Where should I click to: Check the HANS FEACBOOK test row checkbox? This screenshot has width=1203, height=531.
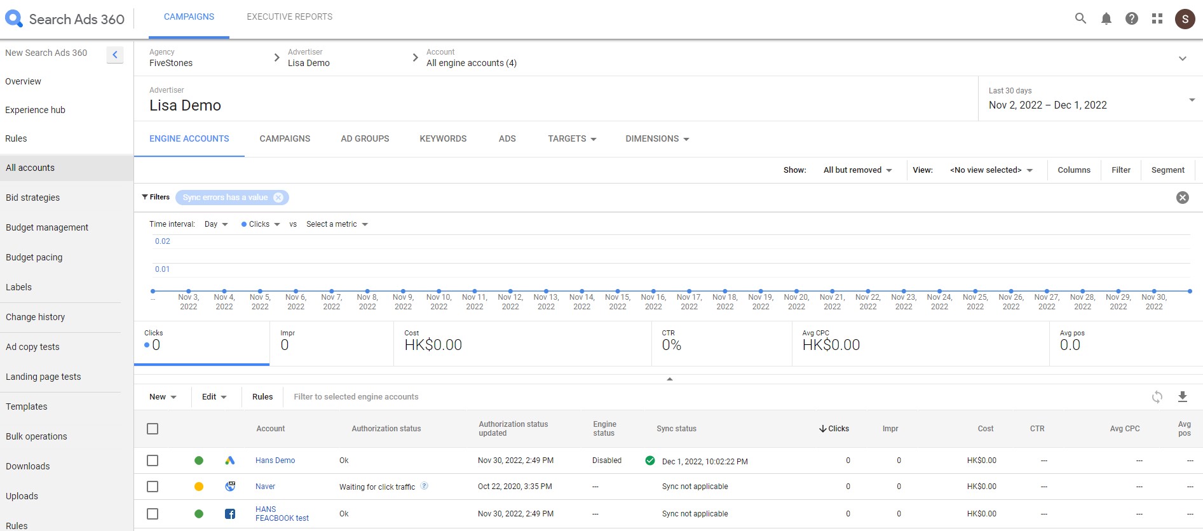point(153,514)
